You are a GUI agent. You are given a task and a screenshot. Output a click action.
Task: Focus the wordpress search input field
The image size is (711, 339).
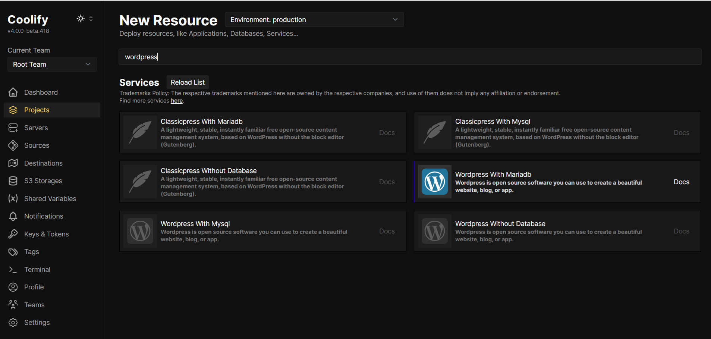click(x=410, y=57)
